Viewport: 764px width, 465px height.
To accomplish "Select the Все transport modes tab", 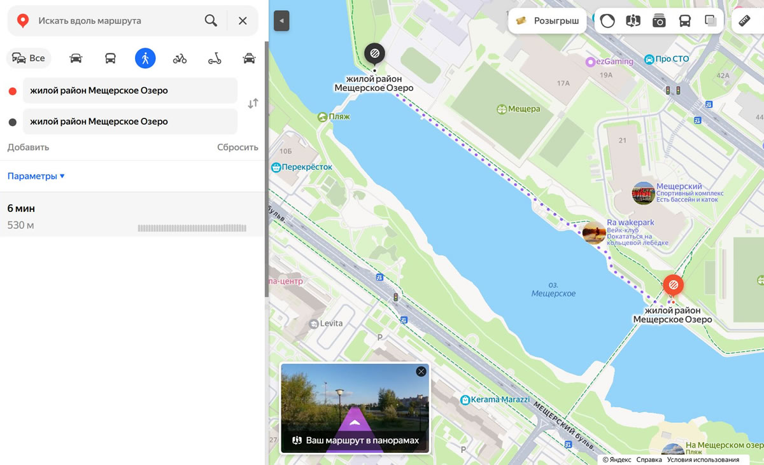I will 29,59.
